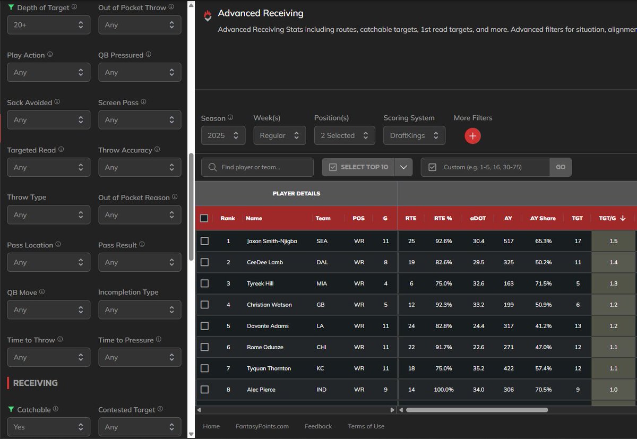Click the info icon next to Play Action
Image resolution: width=637 pixels, height=439 pixels.
coord(50,55)
